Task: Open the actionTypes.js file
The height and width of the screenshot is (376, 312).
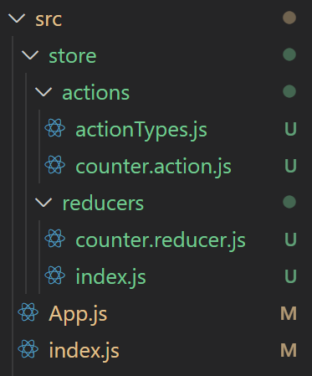Action: pos(141,130)
